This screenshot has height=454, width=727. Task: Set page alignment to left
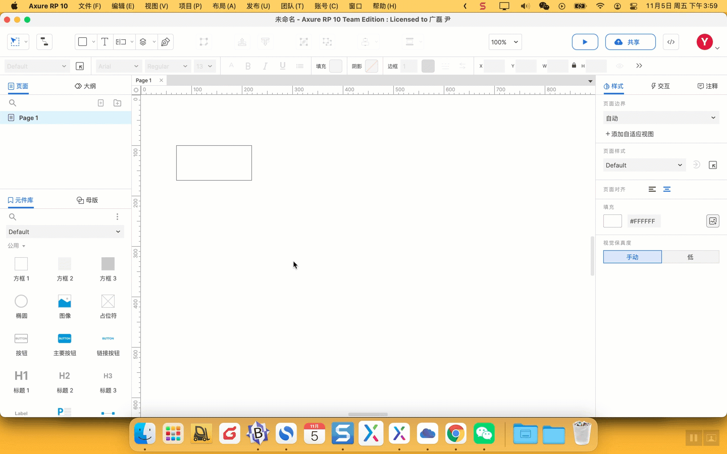click(x=652, y=189)
